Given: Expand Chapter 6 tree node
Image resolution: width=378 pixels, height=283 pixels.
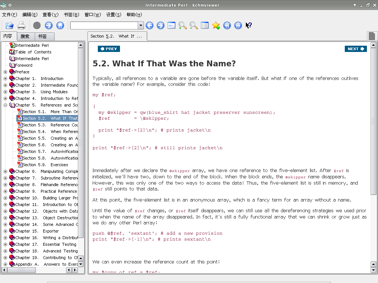Looking at the screenshot, I should coord(5,171).
